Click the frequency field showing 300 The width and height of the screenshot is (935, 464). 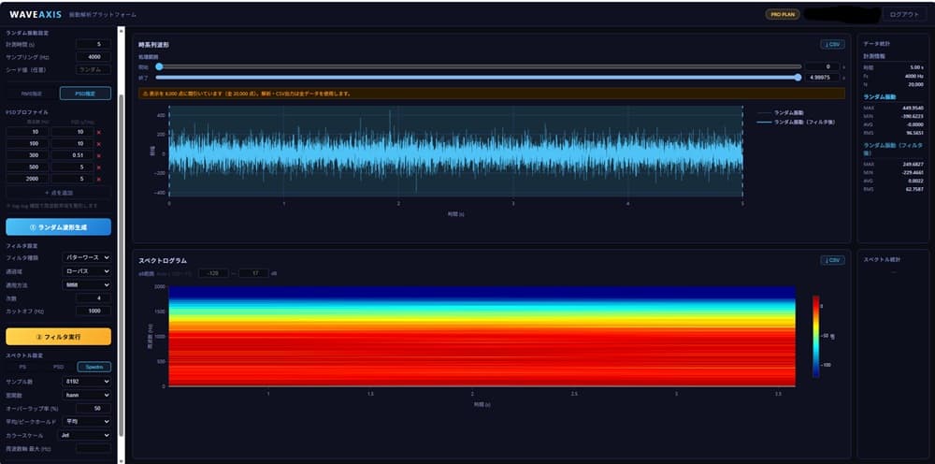[27, 155]
